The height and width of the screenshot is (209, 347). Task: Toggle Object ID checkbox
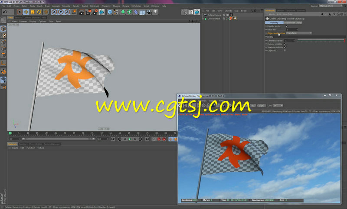click(x=285, y=51)
